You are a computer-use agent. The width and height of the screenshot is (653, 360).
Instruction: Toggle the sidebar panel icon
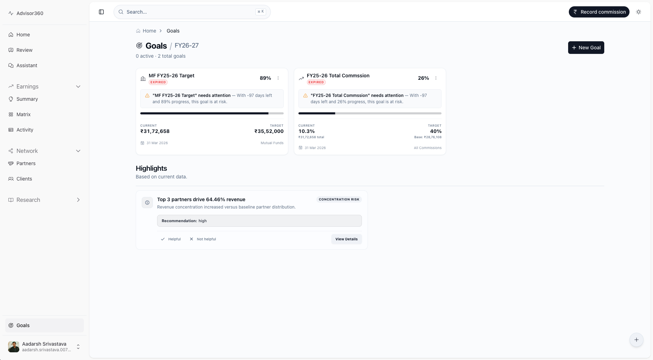click(101, 12)
